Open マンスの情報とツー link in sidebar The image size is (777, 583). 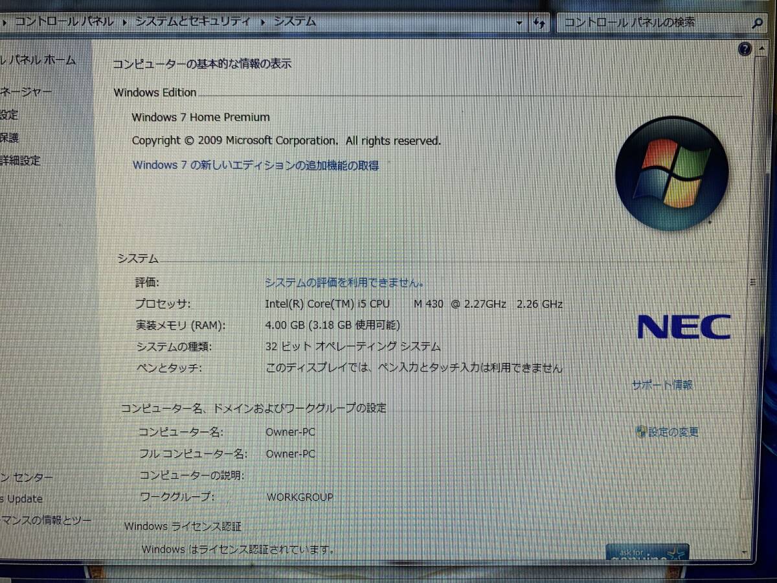point(45,520)
